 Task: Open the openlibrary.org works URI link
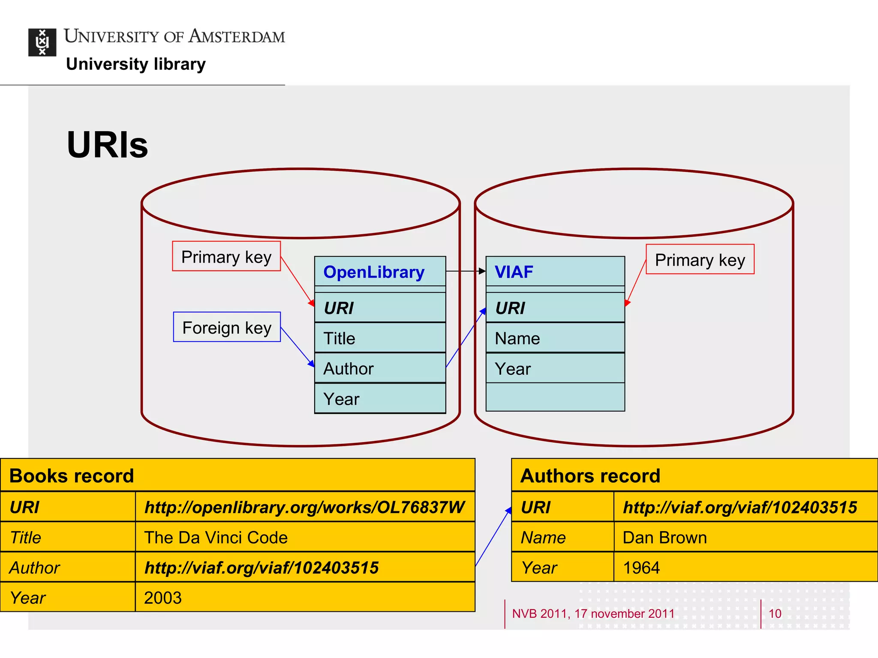coord(304,507)
